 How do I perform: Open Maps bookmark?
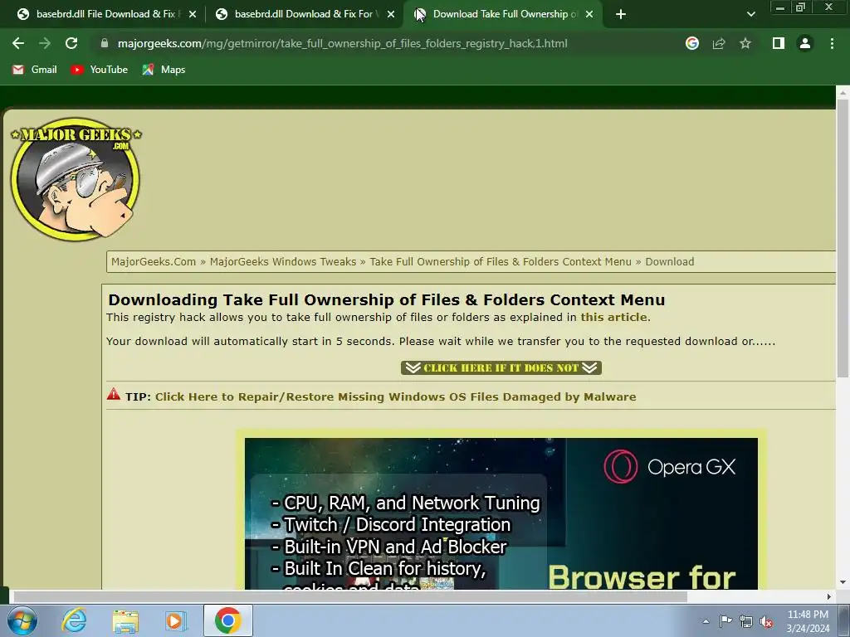[x=164, y=70]
